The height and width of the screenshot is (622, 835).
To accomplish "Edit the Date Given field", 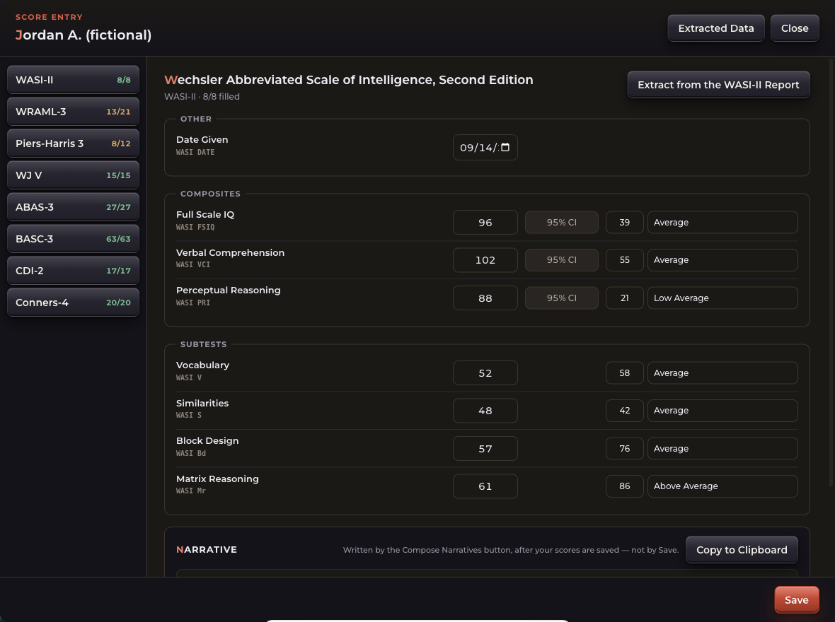I will click(485, 148).
